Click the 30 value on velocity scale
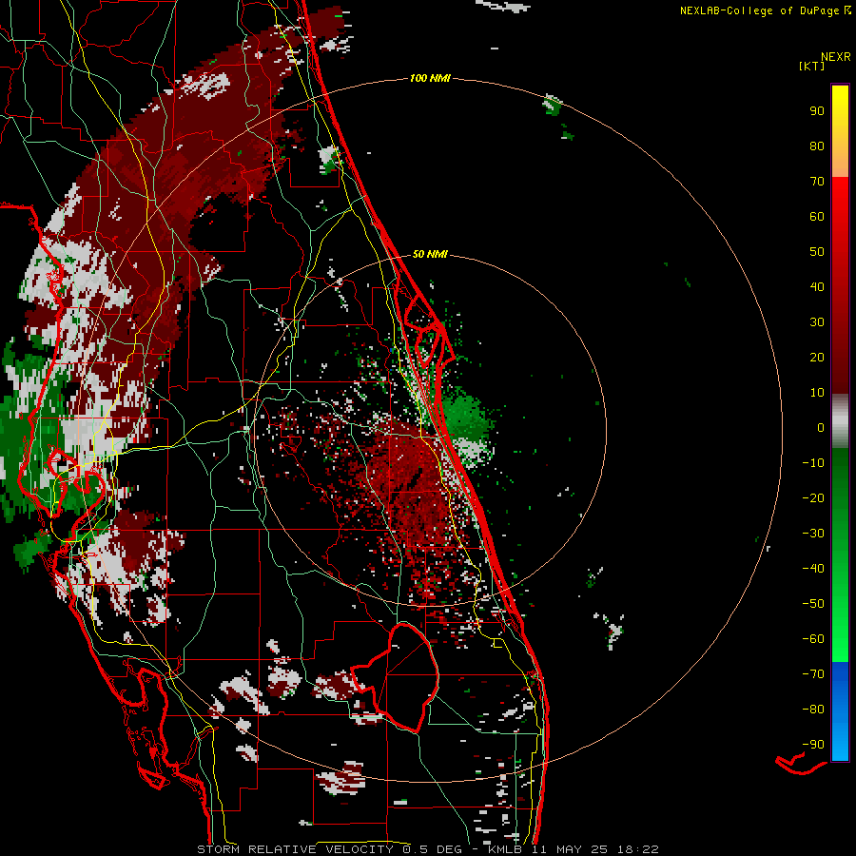The height and width of the screenshot is (856, 856). [817, 322]
